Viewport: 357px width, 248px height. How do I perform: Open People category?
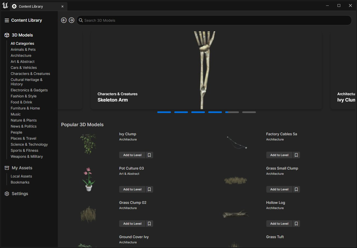click(x=16, y=132)
